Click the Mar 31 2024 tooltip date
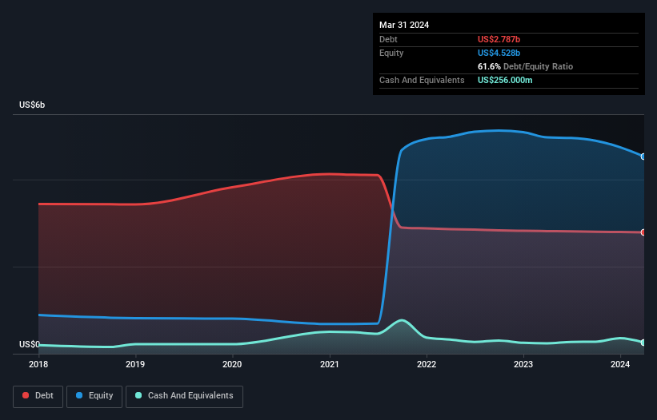The width and height of the screenshot is (657, 420). point(404,25)
